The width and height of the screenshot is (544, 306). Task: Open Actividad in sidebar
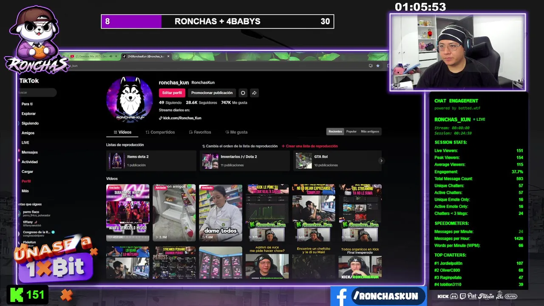click(x=30, y=162)
